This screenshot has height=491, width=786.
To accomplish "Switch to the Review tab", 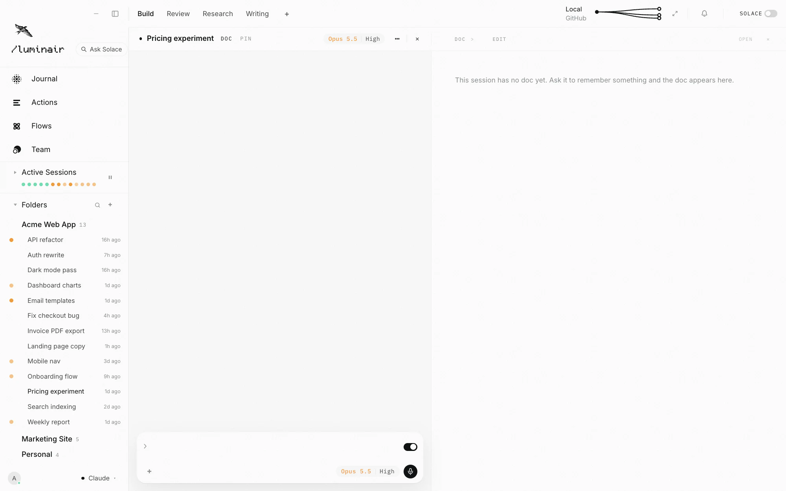I will [178, 14].
